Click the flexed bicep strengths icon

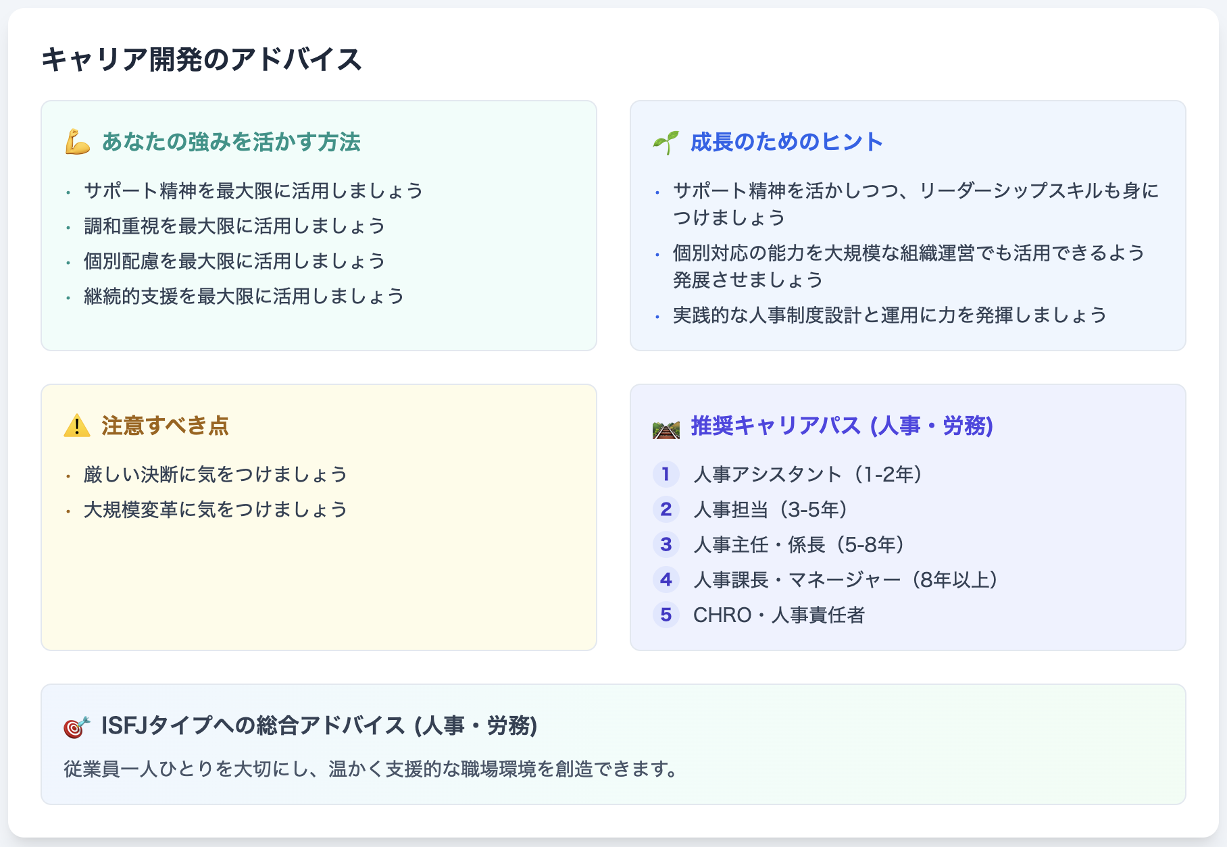[x=77, y=143]
